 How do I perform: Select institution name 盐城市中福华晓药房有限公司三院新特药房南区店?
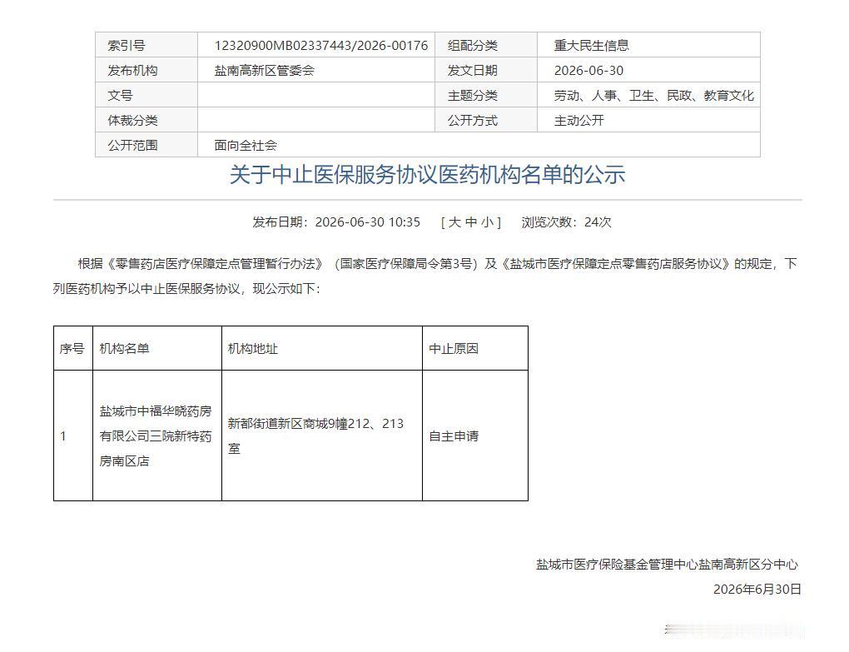156,436
